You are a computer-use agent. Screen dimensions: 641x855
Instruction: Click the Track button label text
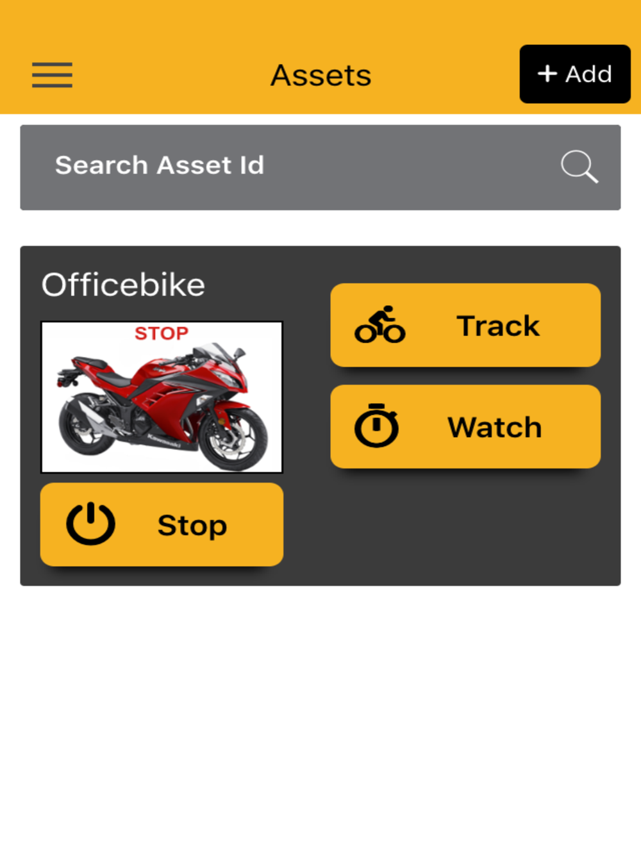coord(498,326)
